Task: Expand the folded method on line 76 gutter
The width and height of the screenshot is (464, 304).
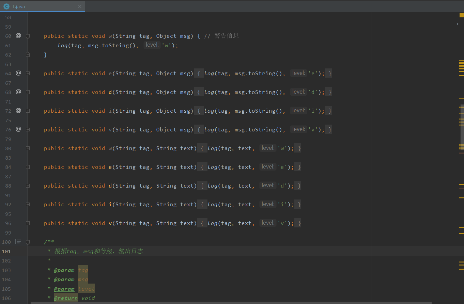Action: 28,129
